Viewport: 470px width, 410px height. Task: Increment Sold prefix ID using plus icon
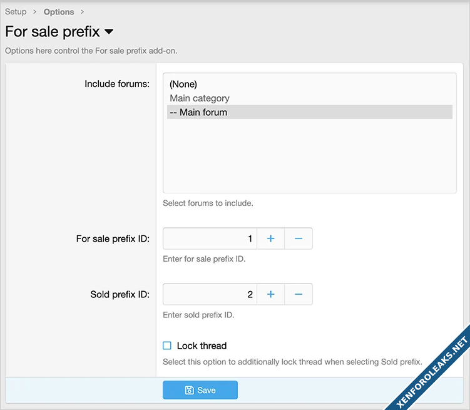click(x=270, y=294)
